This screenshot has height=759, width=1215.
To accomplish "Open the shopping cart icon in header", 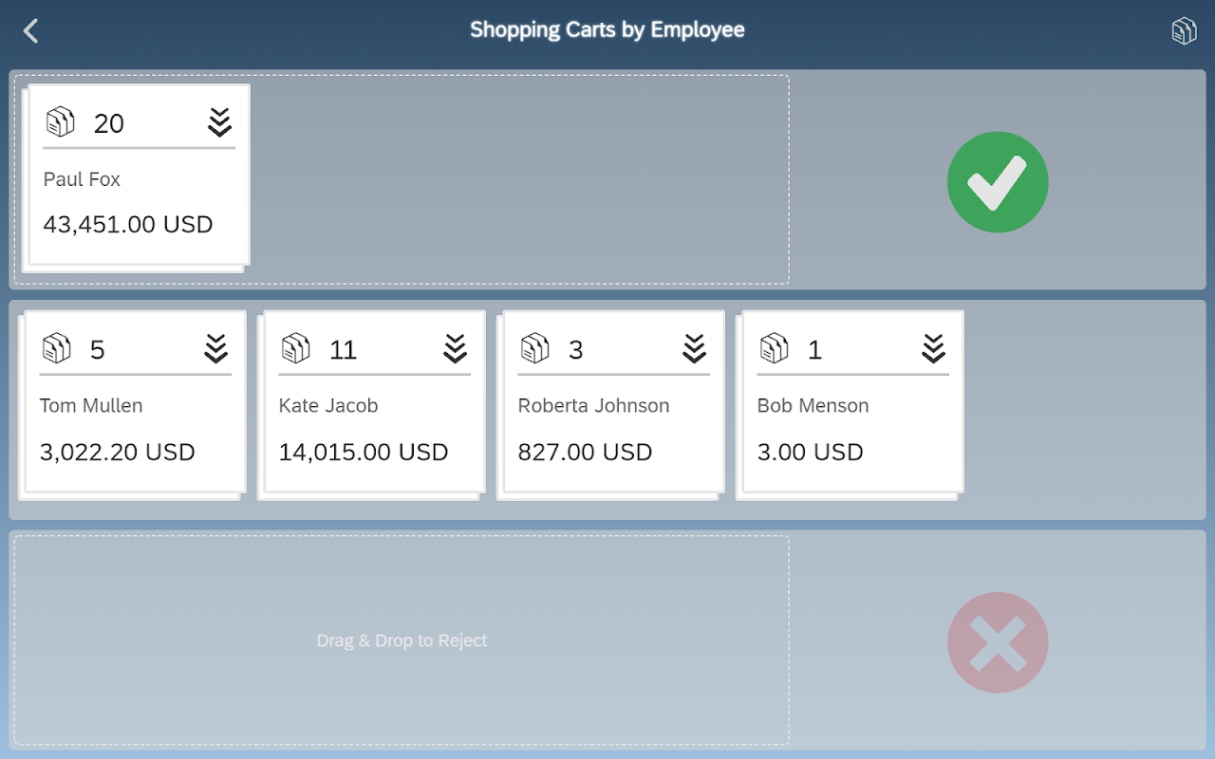I will click(1184, 31).
